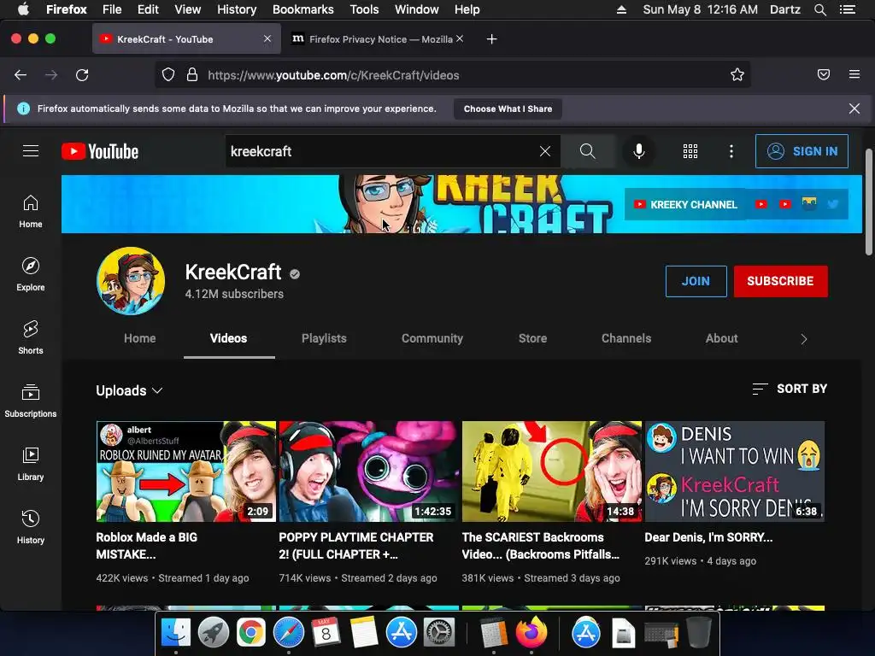Click the Join membership button

coord(696,281)
